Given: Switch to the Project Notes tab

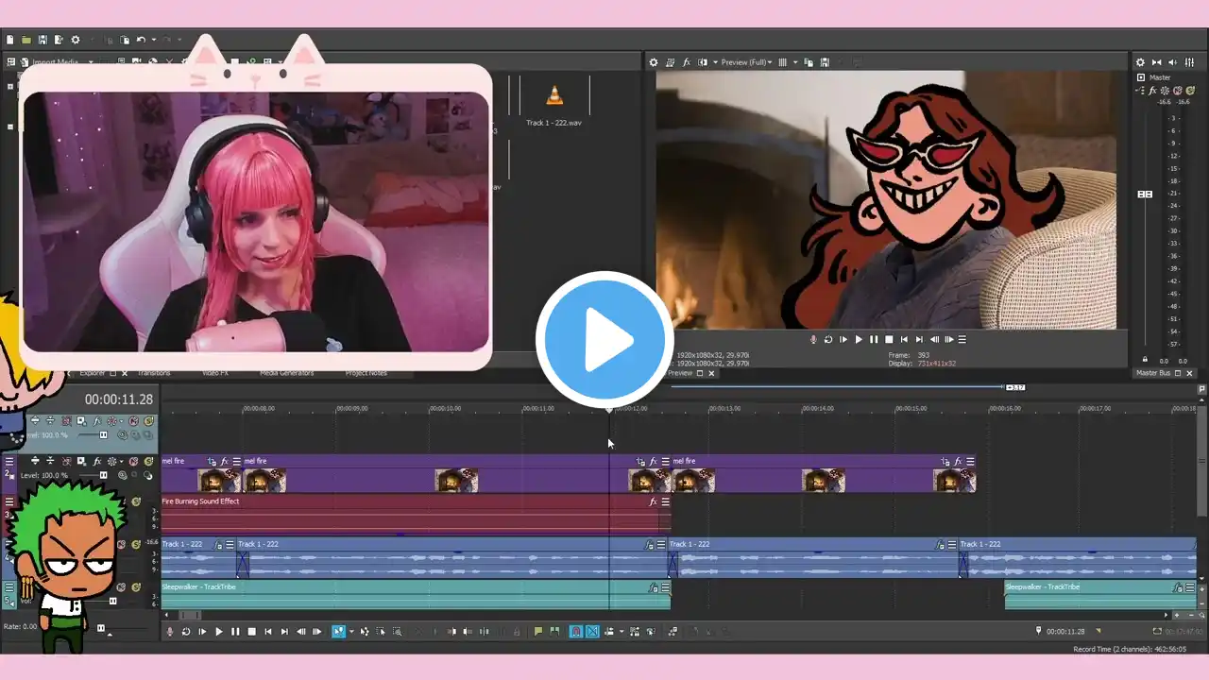Looking at the screenshot, I should click(366, 373).
